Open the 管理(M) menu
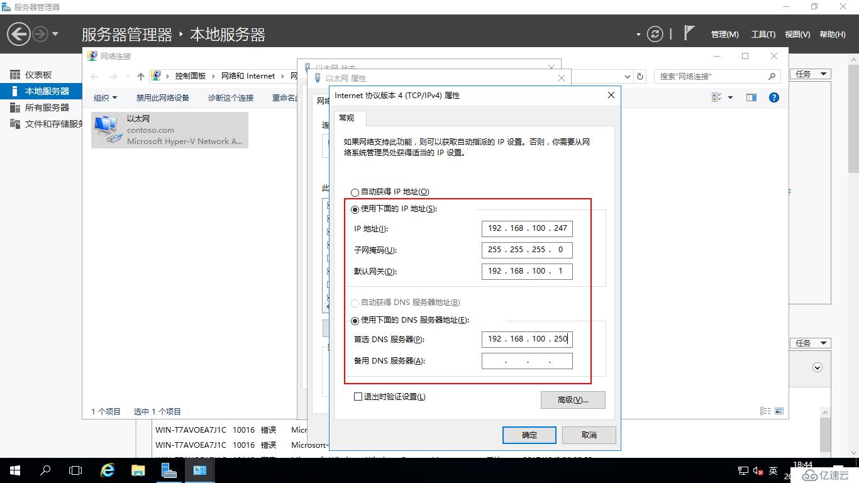The image size is (859, 483). pos(725,35)
